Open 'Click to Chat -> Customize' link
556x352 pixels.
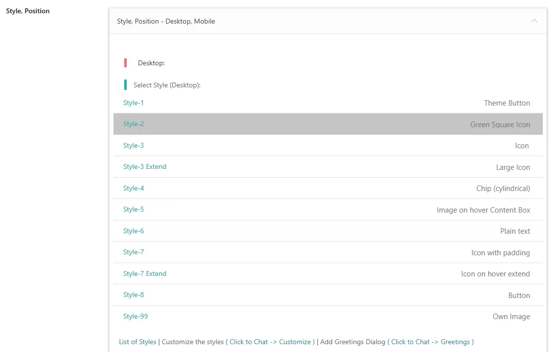tap(270, 342)
